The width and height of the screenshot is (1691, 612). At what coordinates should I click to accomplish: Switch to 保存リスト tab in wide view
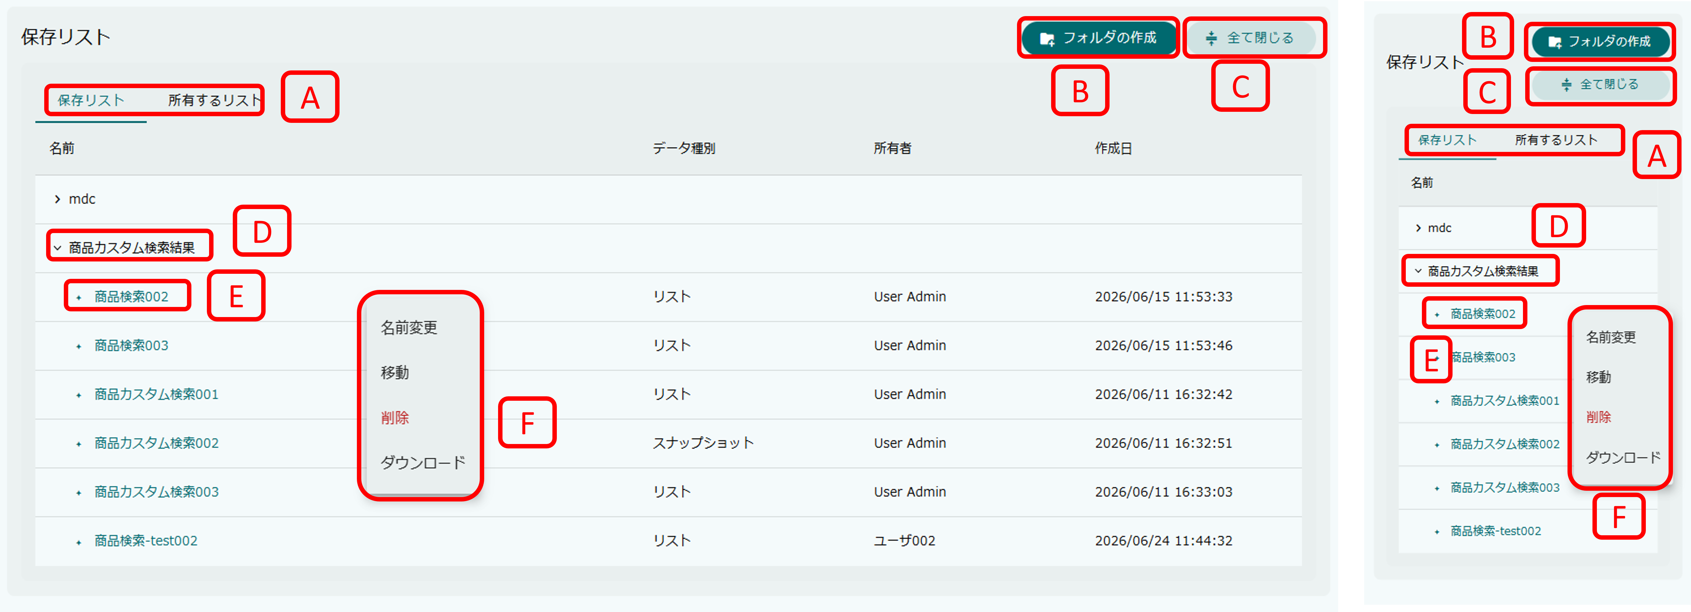pos(91,100)
